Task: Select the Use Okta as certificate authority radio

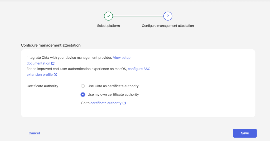Action: pos(83,86)
